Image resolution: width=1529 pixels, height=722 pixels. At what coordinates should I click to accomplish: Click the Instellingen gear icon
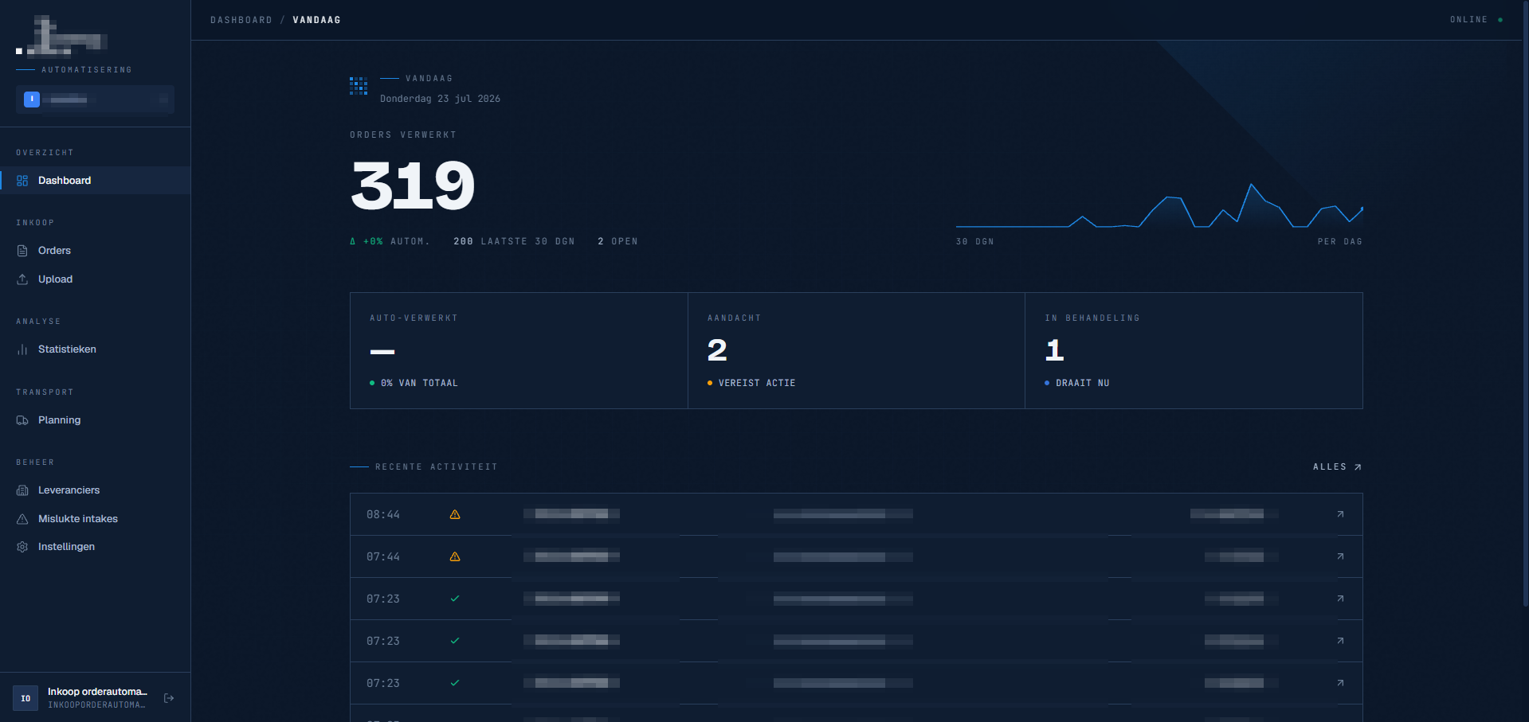coord(22,547)
